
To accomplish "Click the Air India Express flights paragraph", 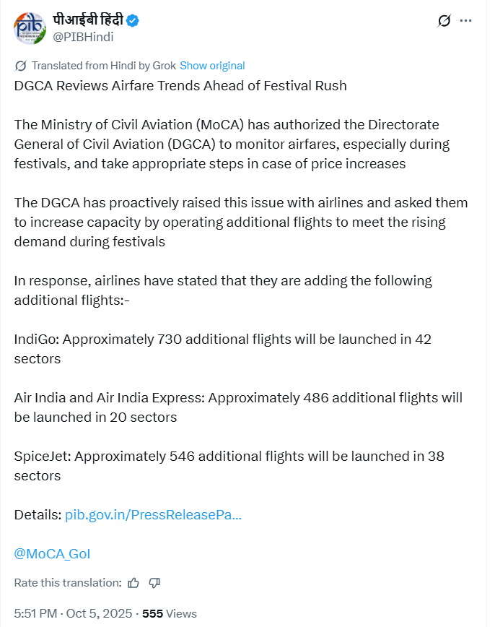I will coord(238,407).
